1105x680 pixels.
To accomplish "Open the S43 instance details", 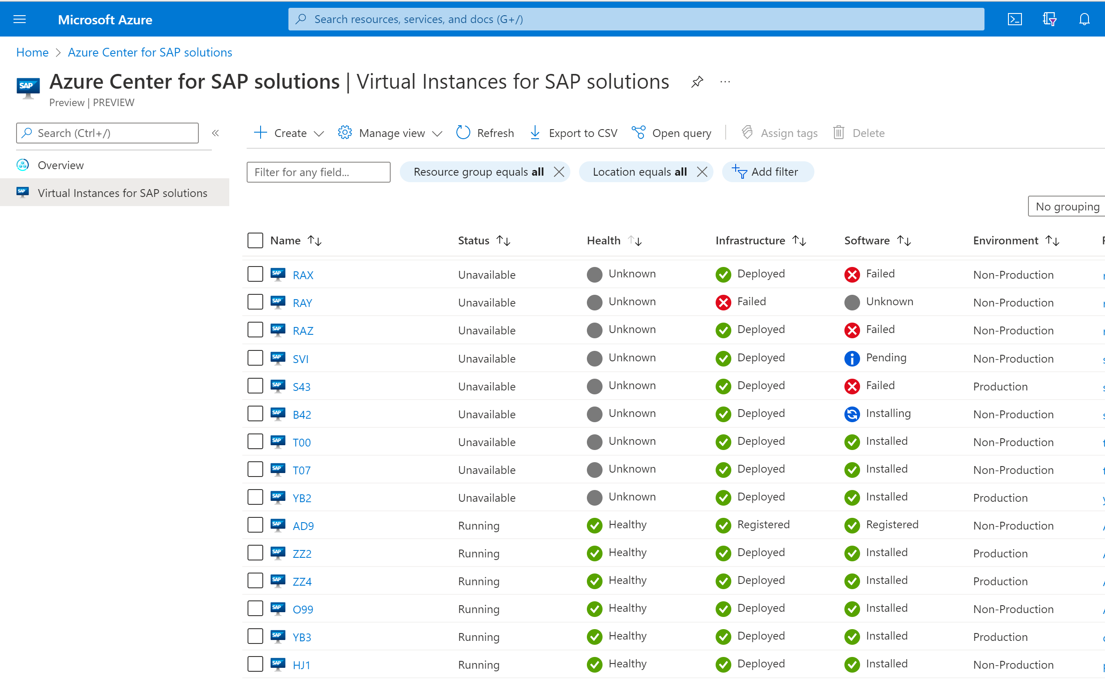I will pyautogui.click(x=301, y=387).
